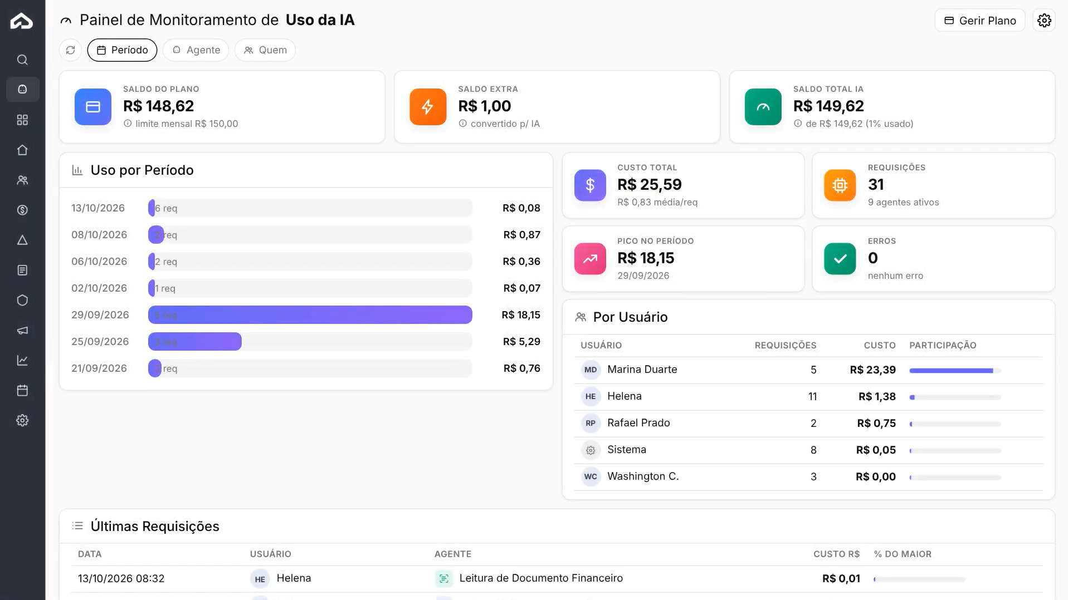Click the 29/09/2026 usage bar
The image size is (1068, 600).
click(x=310, y=315)
